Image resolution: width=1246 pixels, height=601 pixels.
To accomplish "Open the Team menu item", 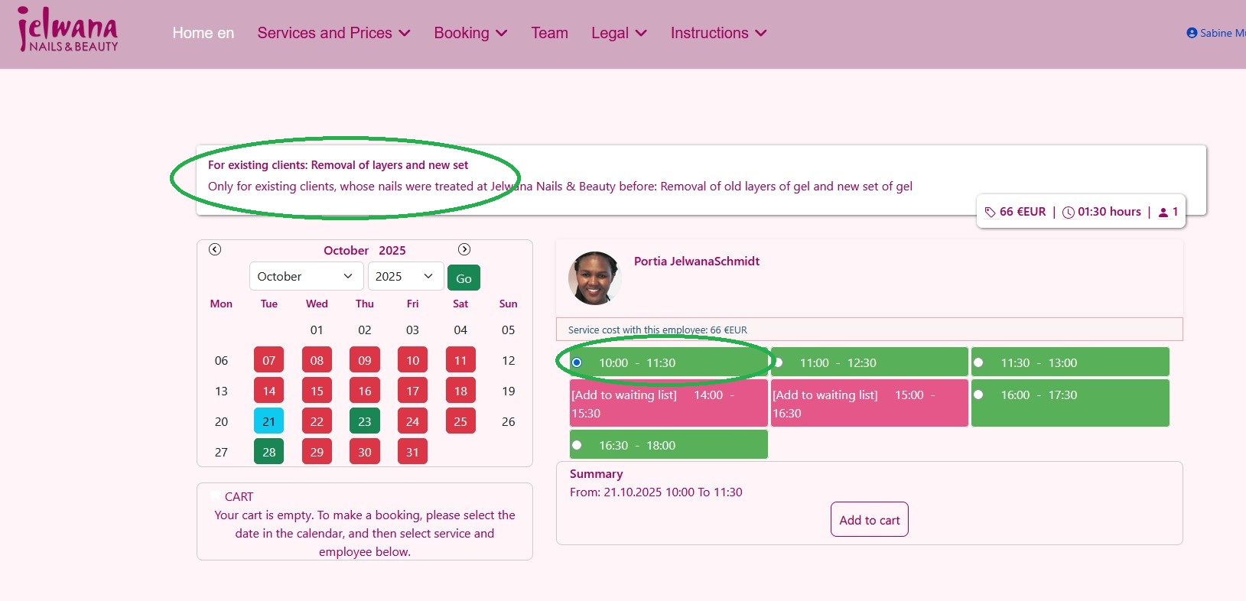I will pyautogui.click(x=549, y=33).
